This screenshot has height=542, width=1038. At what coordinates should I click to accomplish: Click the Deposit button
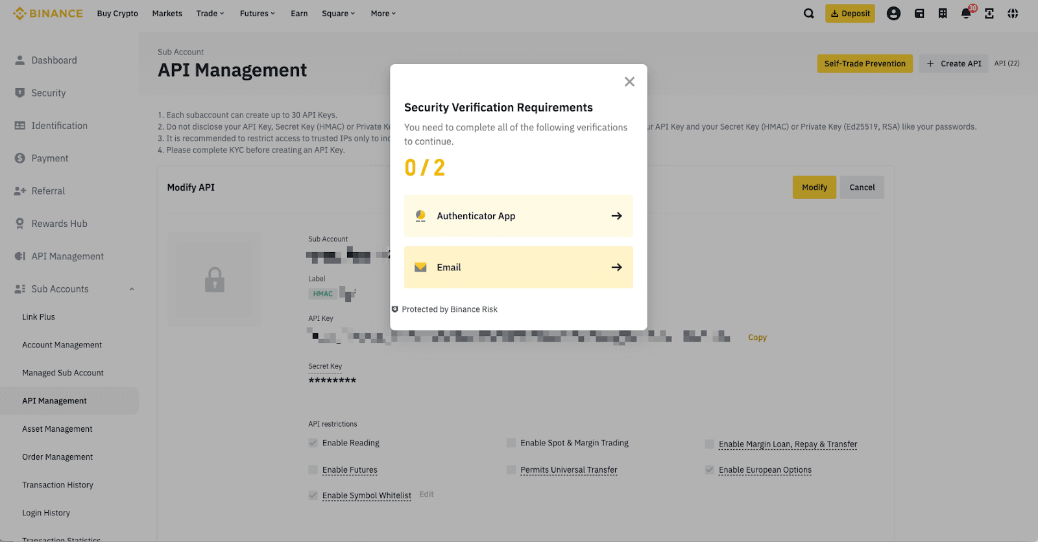coord(850,14)
